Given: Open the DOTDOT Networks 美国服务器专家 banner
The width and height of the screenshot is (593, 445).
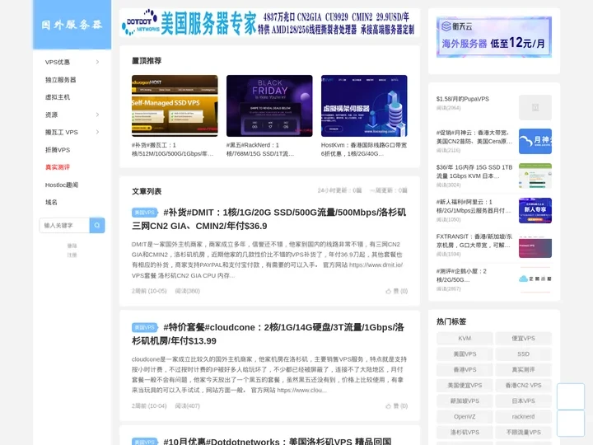Looking at the screenshot, I should (269, 23).
